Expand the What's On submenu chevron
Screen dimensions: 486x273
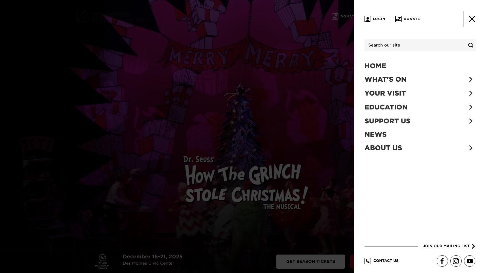coord(471,79)
